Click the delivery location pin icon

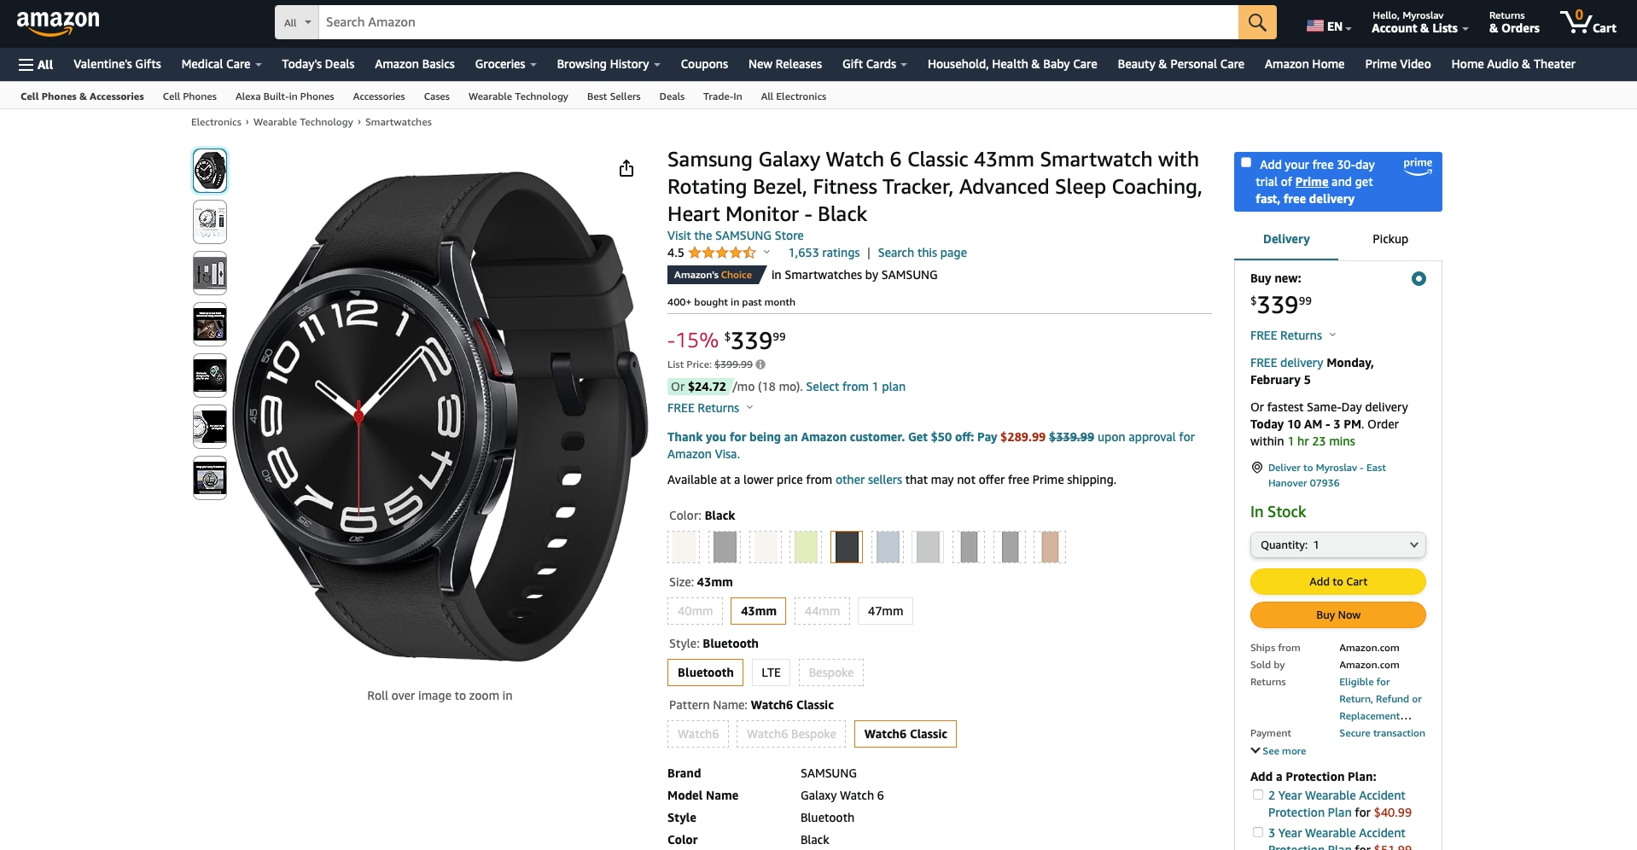[1256, 468]
